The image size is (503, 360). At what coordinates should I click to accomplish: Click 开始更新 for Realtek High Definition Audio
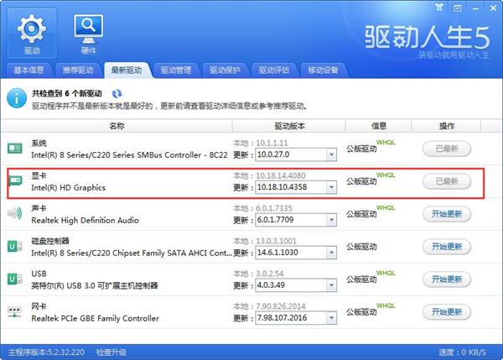pyautogui.click(x=446, y=214)
